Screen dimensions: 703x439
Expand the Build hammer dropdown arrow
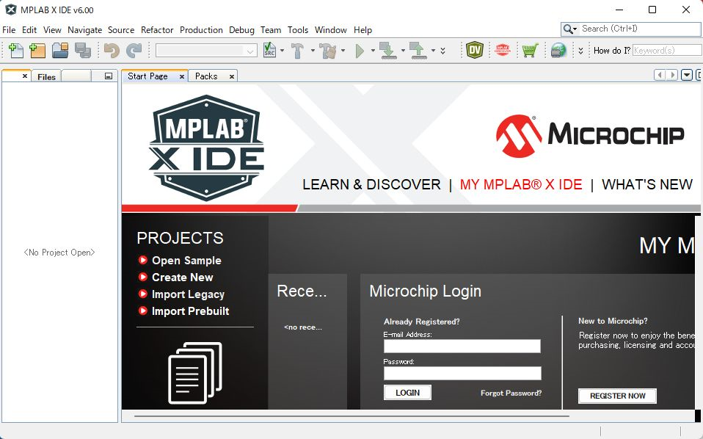(313, 51)
